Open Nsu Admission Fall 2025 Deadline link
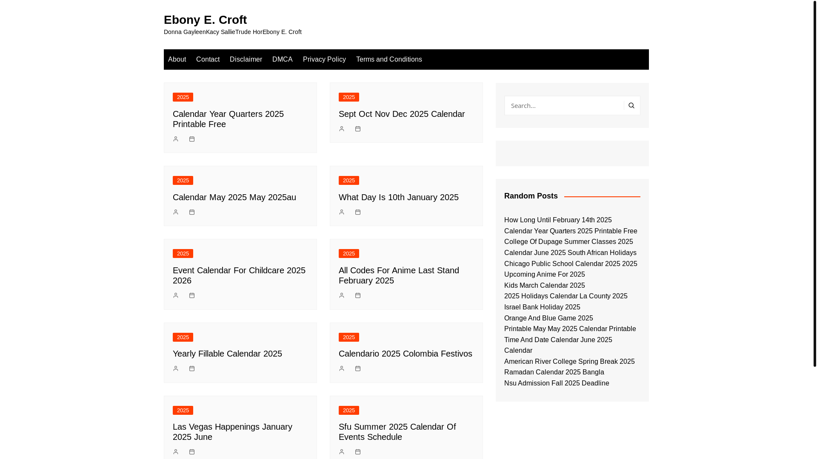 tap(557, 383)
